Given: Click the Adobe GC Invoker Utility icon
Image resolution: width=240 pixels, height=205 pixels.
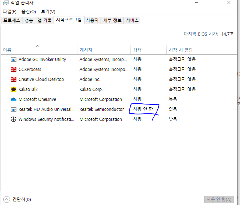Looking at the screenshot, I should pyautogui.click(x=14, y=60).
